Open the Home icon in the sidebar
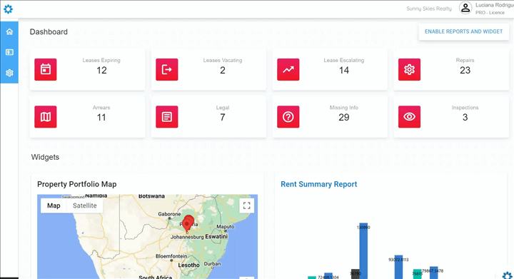 (9, 31)
